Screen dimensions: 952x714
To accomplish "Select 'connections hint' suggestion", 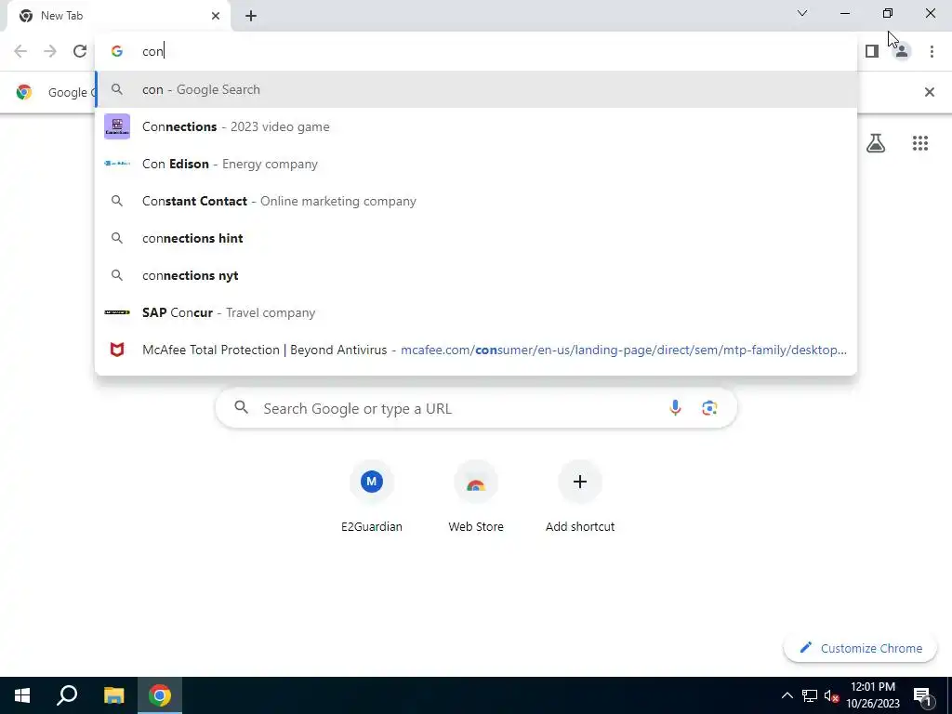I will tap(476, 238).
